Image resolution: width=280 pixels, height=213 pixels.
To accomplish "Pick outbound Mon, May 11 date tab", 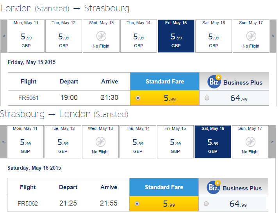I will (x=26, y=36).
